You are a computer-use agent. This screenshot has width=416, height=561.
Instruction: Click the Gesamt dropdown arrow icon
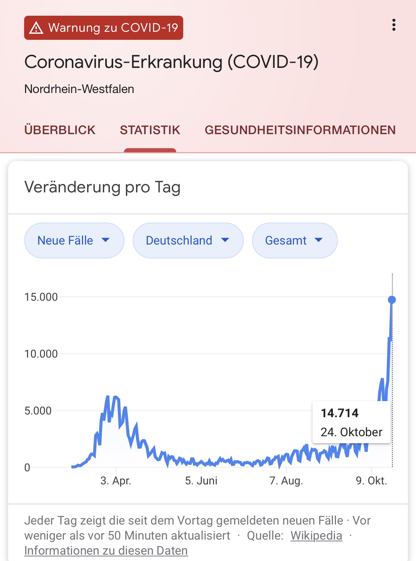[x=319, y=240]
